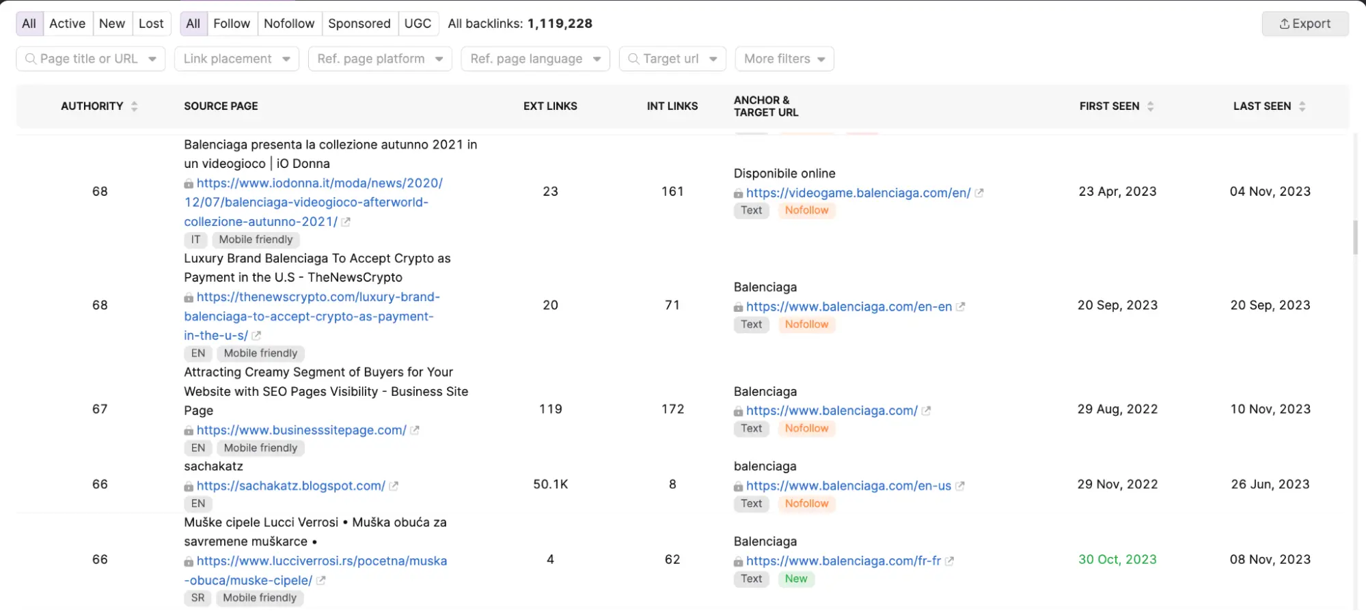Click external link icon by sachakatz.blogspot.com
Screen dimensions: 1366x611
coord(394,486)
